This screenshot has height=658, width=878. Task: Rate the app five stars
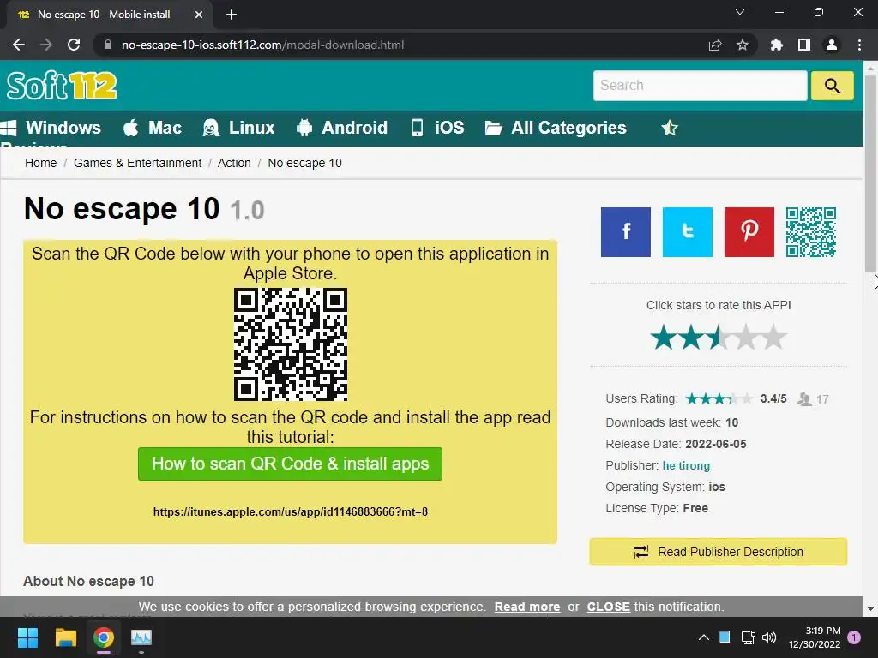click(x=773, y=338)
